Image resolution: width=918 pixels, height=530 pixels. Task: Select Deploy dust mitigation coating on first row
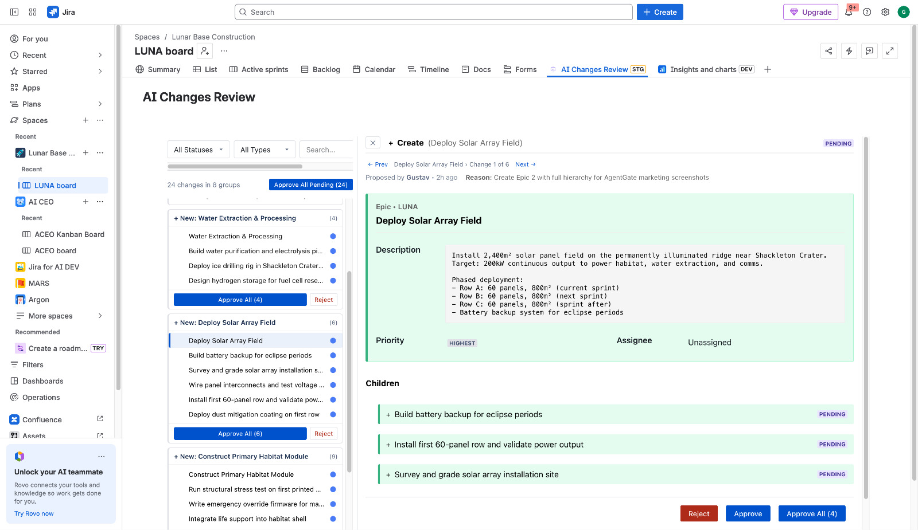[255, 414]
